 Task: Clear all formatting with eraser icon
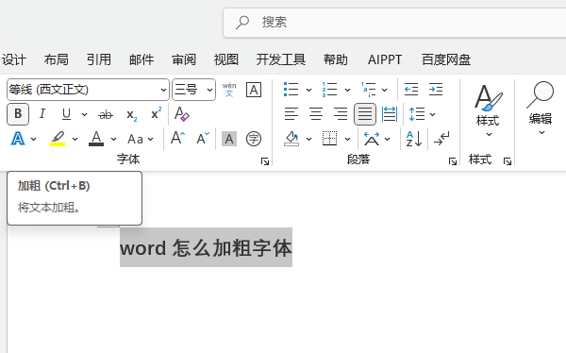[181, 114]
